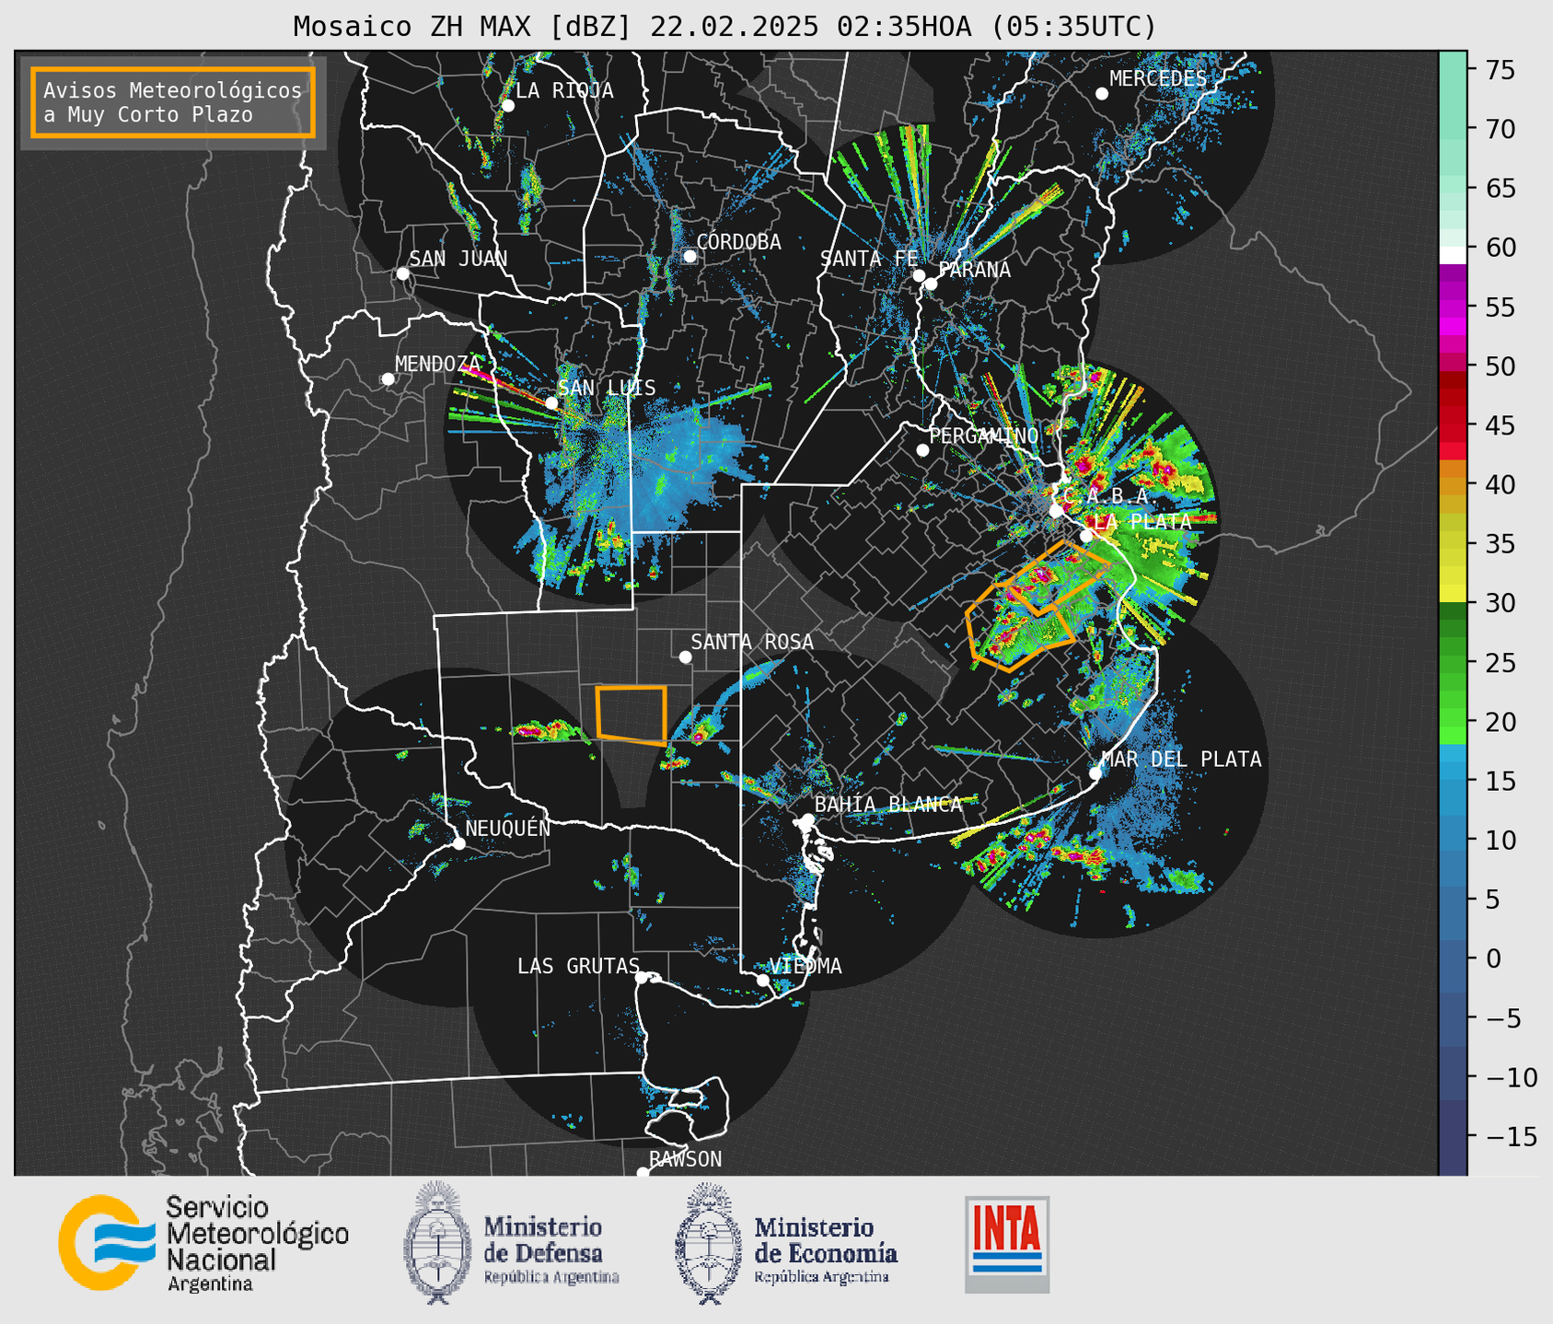Viewport: 1553px width, 1324px height.
Task: Click the SAN JUAN city marker dot
Action: click(402, 273)
